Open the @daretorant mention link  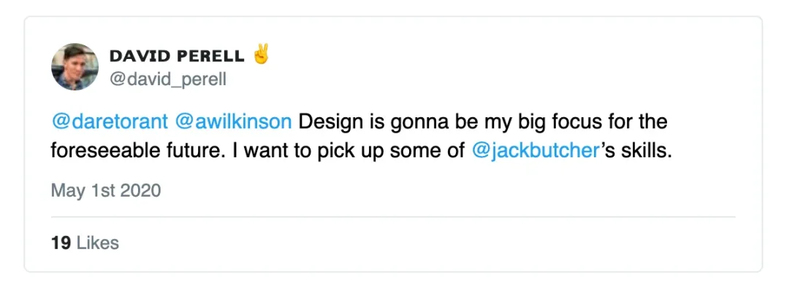point(110,122)
